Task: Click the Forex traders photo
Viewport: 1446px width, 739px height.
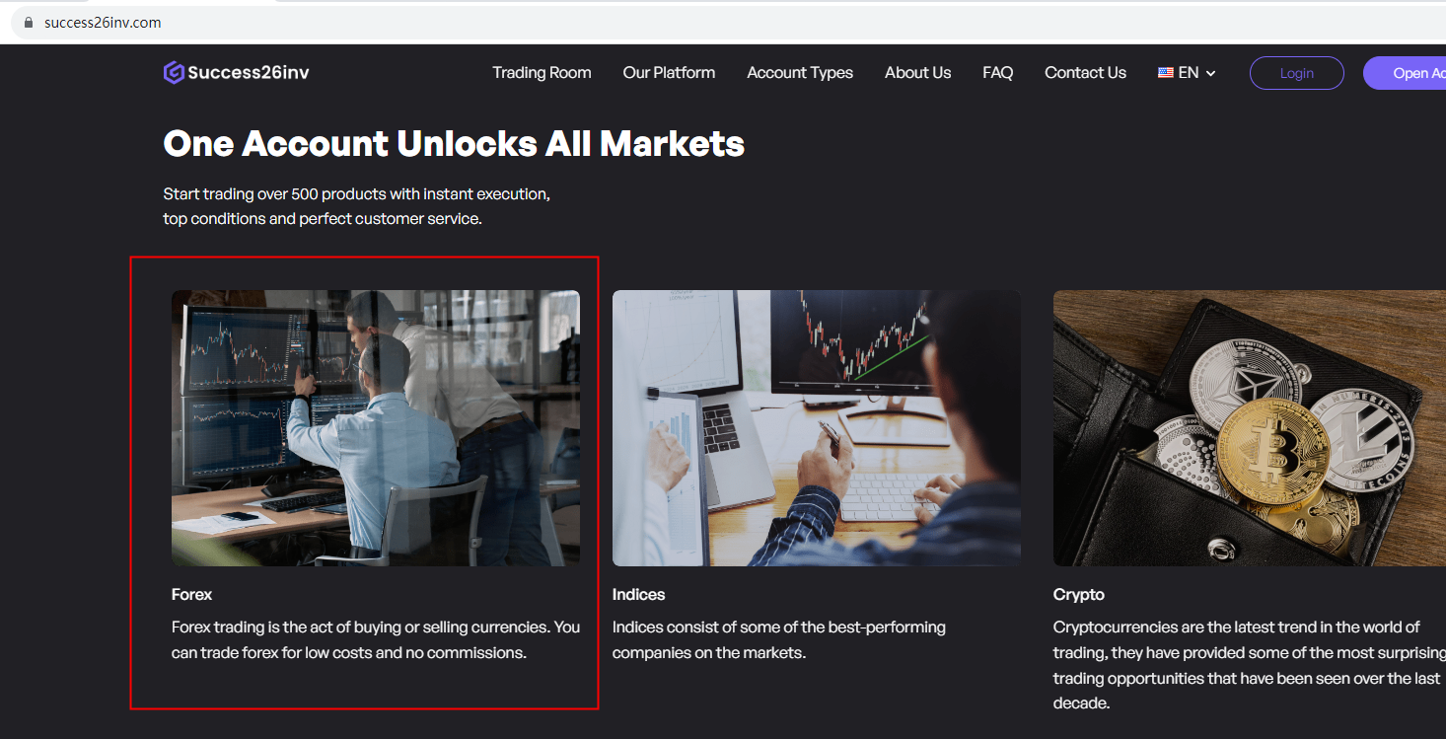Action: [376, 427]
